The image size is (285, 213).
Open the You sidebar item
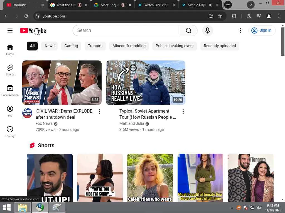[10, 111]
